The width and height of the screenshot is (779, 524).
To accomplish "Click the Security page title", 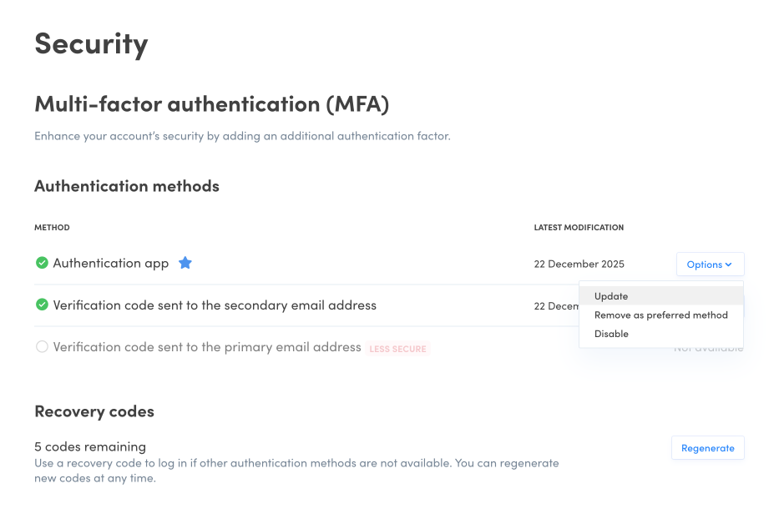I will 91,43.
